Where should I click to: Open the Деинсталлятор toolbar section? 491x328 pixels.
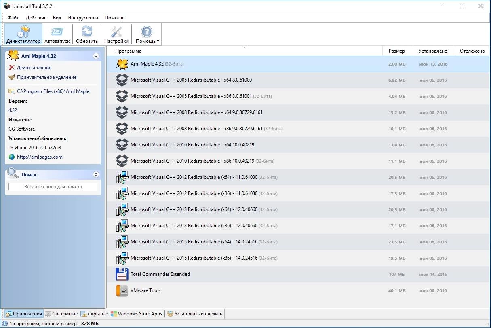[x=23, y=34]
